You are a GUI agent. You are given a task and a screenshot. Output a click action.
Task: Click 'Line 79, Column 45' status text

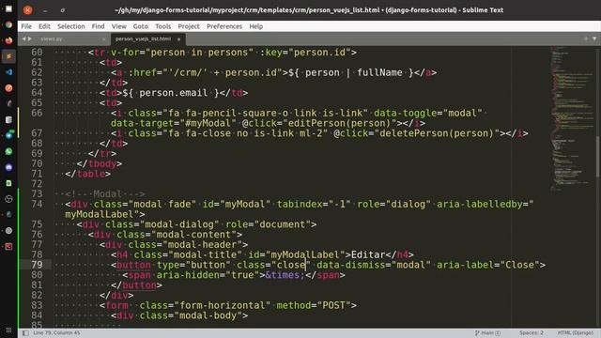click(x=56, y=333)
